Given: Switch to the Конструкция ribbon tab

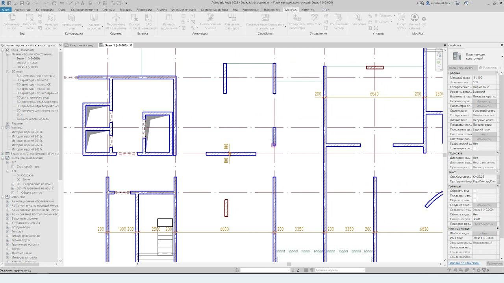Looking at the screenshot, I should [x=44, y=9].
